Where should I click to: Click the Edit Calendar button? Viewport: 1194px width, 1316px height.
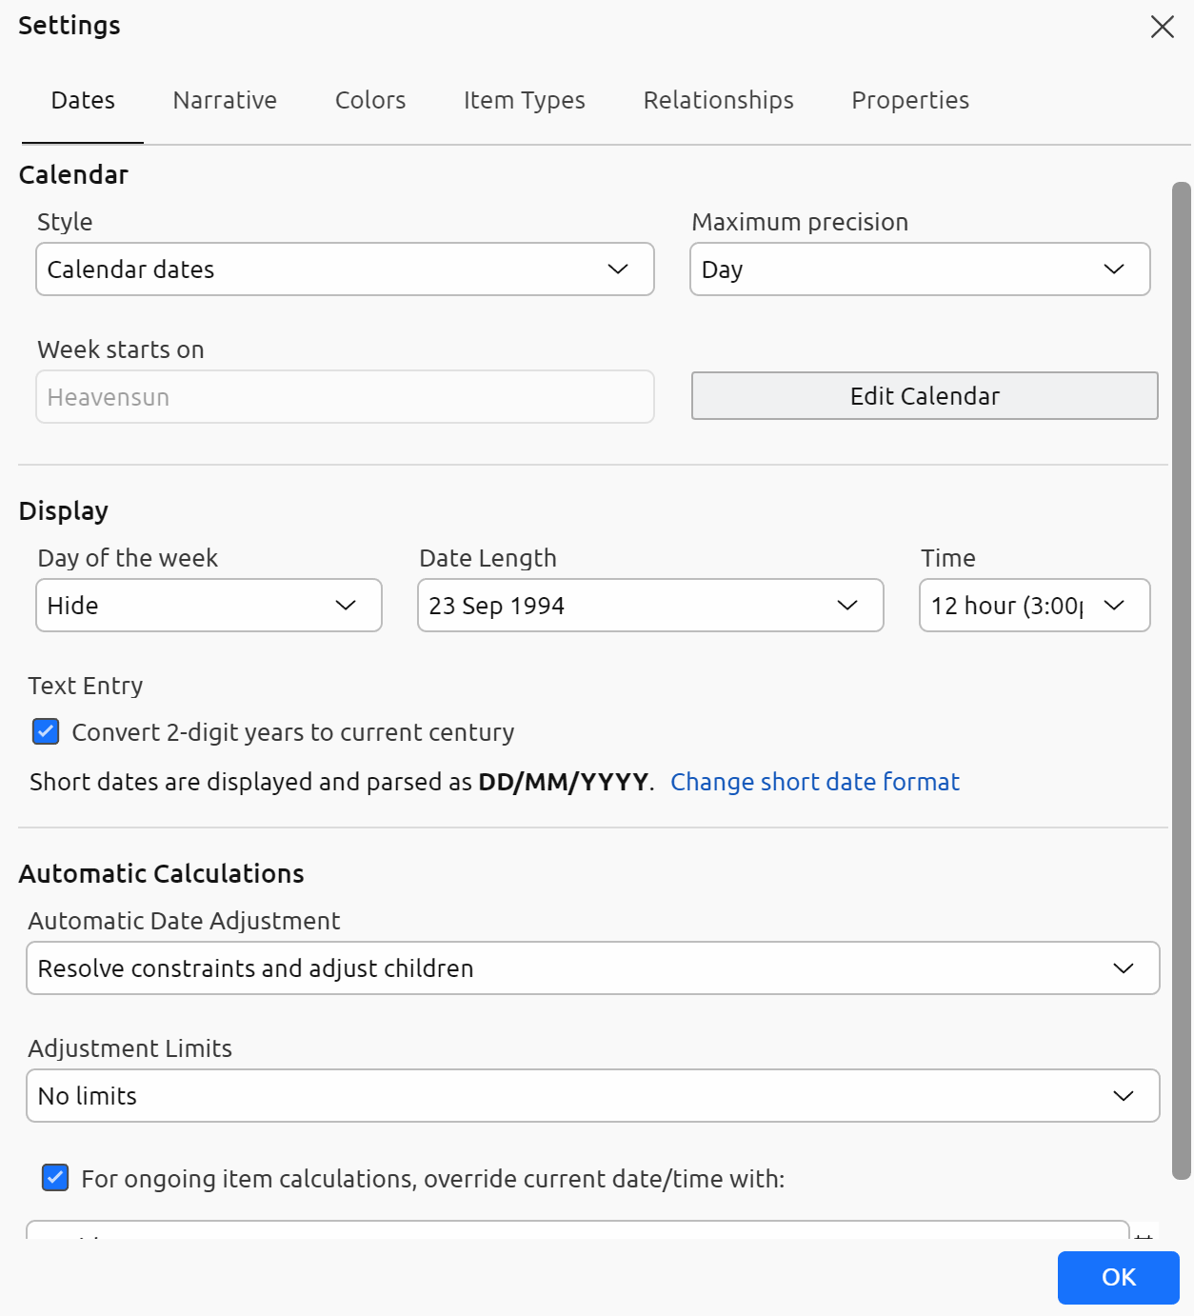(x=924, y=396)
